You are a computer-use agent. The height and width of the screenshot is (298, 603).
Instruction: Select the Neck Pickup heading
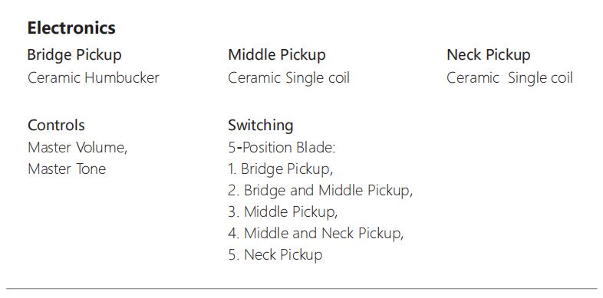click(x=489, y=55)
